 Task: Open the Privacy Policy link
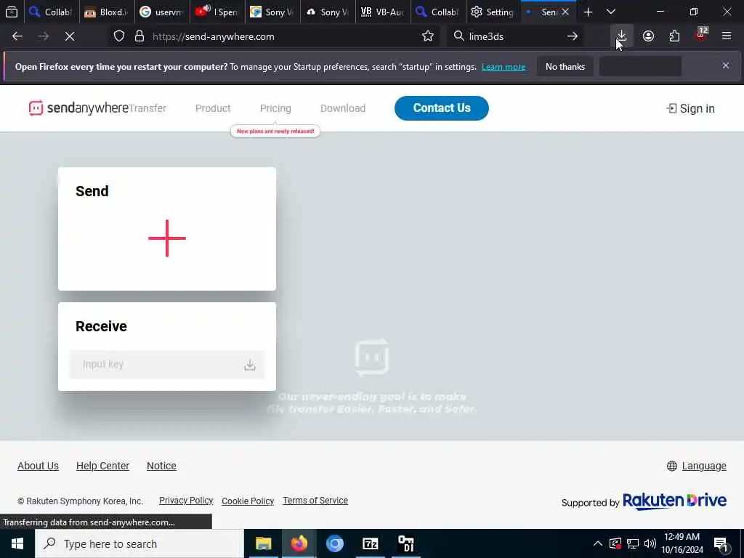pos(186,501)
